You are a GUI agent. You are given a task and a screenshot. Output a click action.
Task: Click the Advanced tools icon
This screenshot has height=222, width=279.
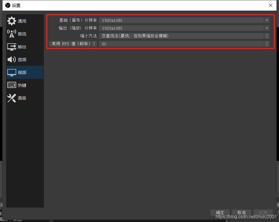11,98
